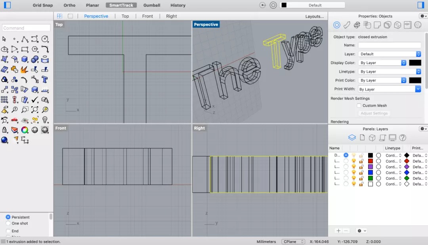
Task: Pick the single Point tool
Action: (x=15, y=39)
